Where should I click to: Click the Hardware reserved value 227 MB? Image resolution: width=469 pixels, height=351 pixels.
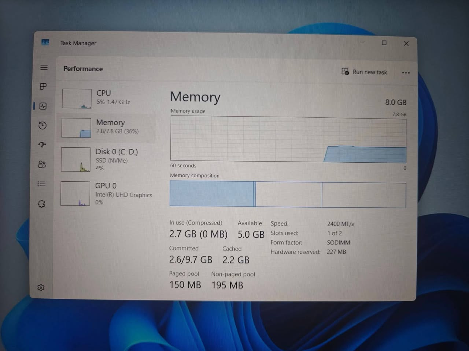coord(336,252)
